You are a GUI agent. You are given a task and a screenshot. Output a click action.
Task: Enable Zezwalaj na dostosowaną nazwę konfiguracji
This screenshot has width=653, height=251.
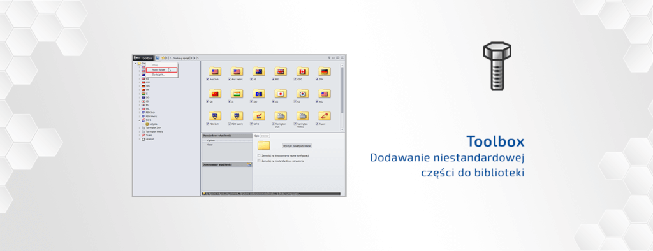click(259, 155)
